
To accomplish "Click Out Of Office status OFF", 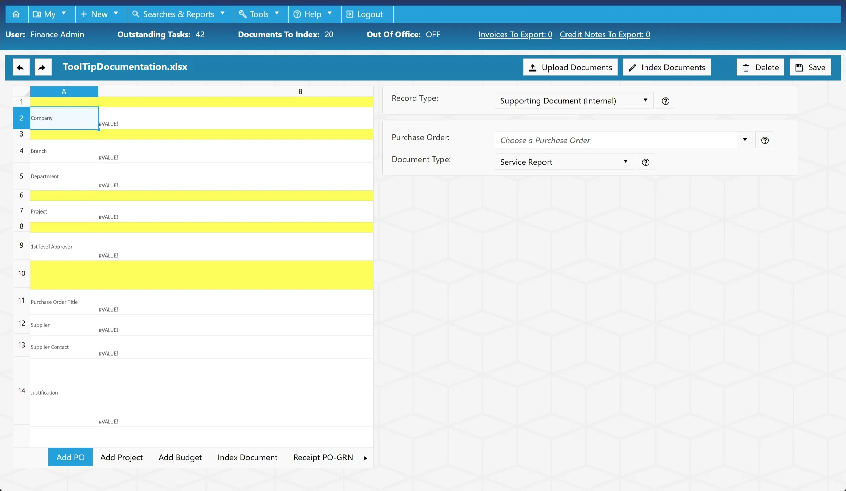I will (x=433, y=35).
